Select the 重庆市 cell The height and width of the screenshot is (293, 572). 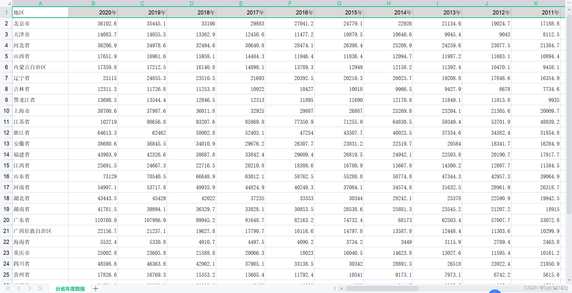tap(40, 253)
